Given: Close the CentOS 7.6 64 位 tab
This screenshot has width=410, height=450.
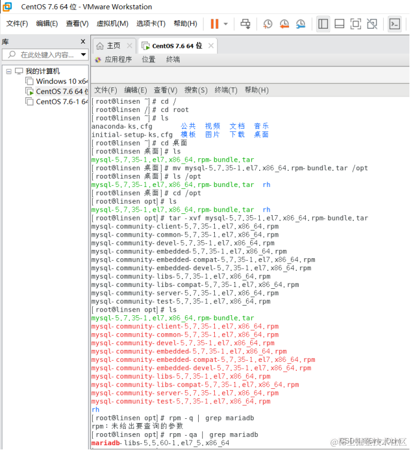Looking at the screenshot, I should click(x=211, y=46).
